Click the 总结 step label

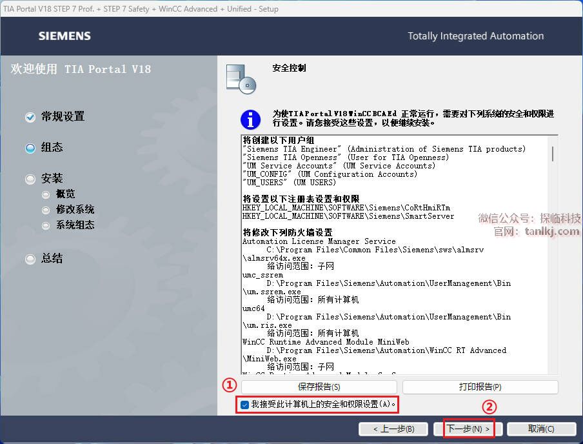click(x=52, y=258)
